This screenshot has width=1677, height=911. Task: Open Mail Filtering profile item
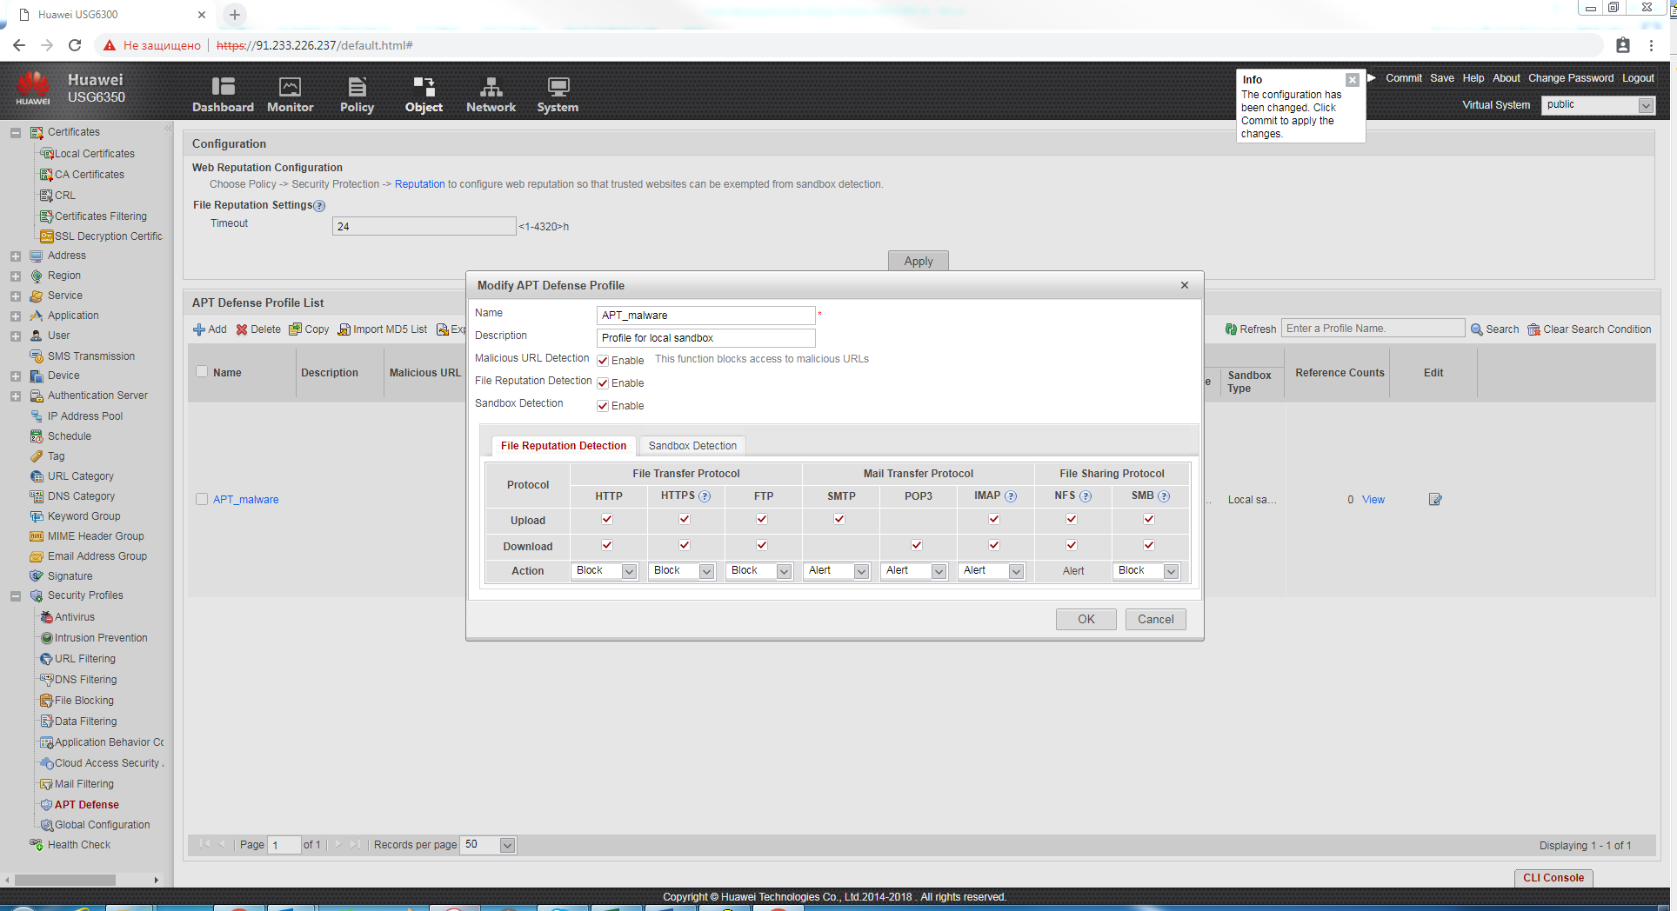click(x=84, y=784)
